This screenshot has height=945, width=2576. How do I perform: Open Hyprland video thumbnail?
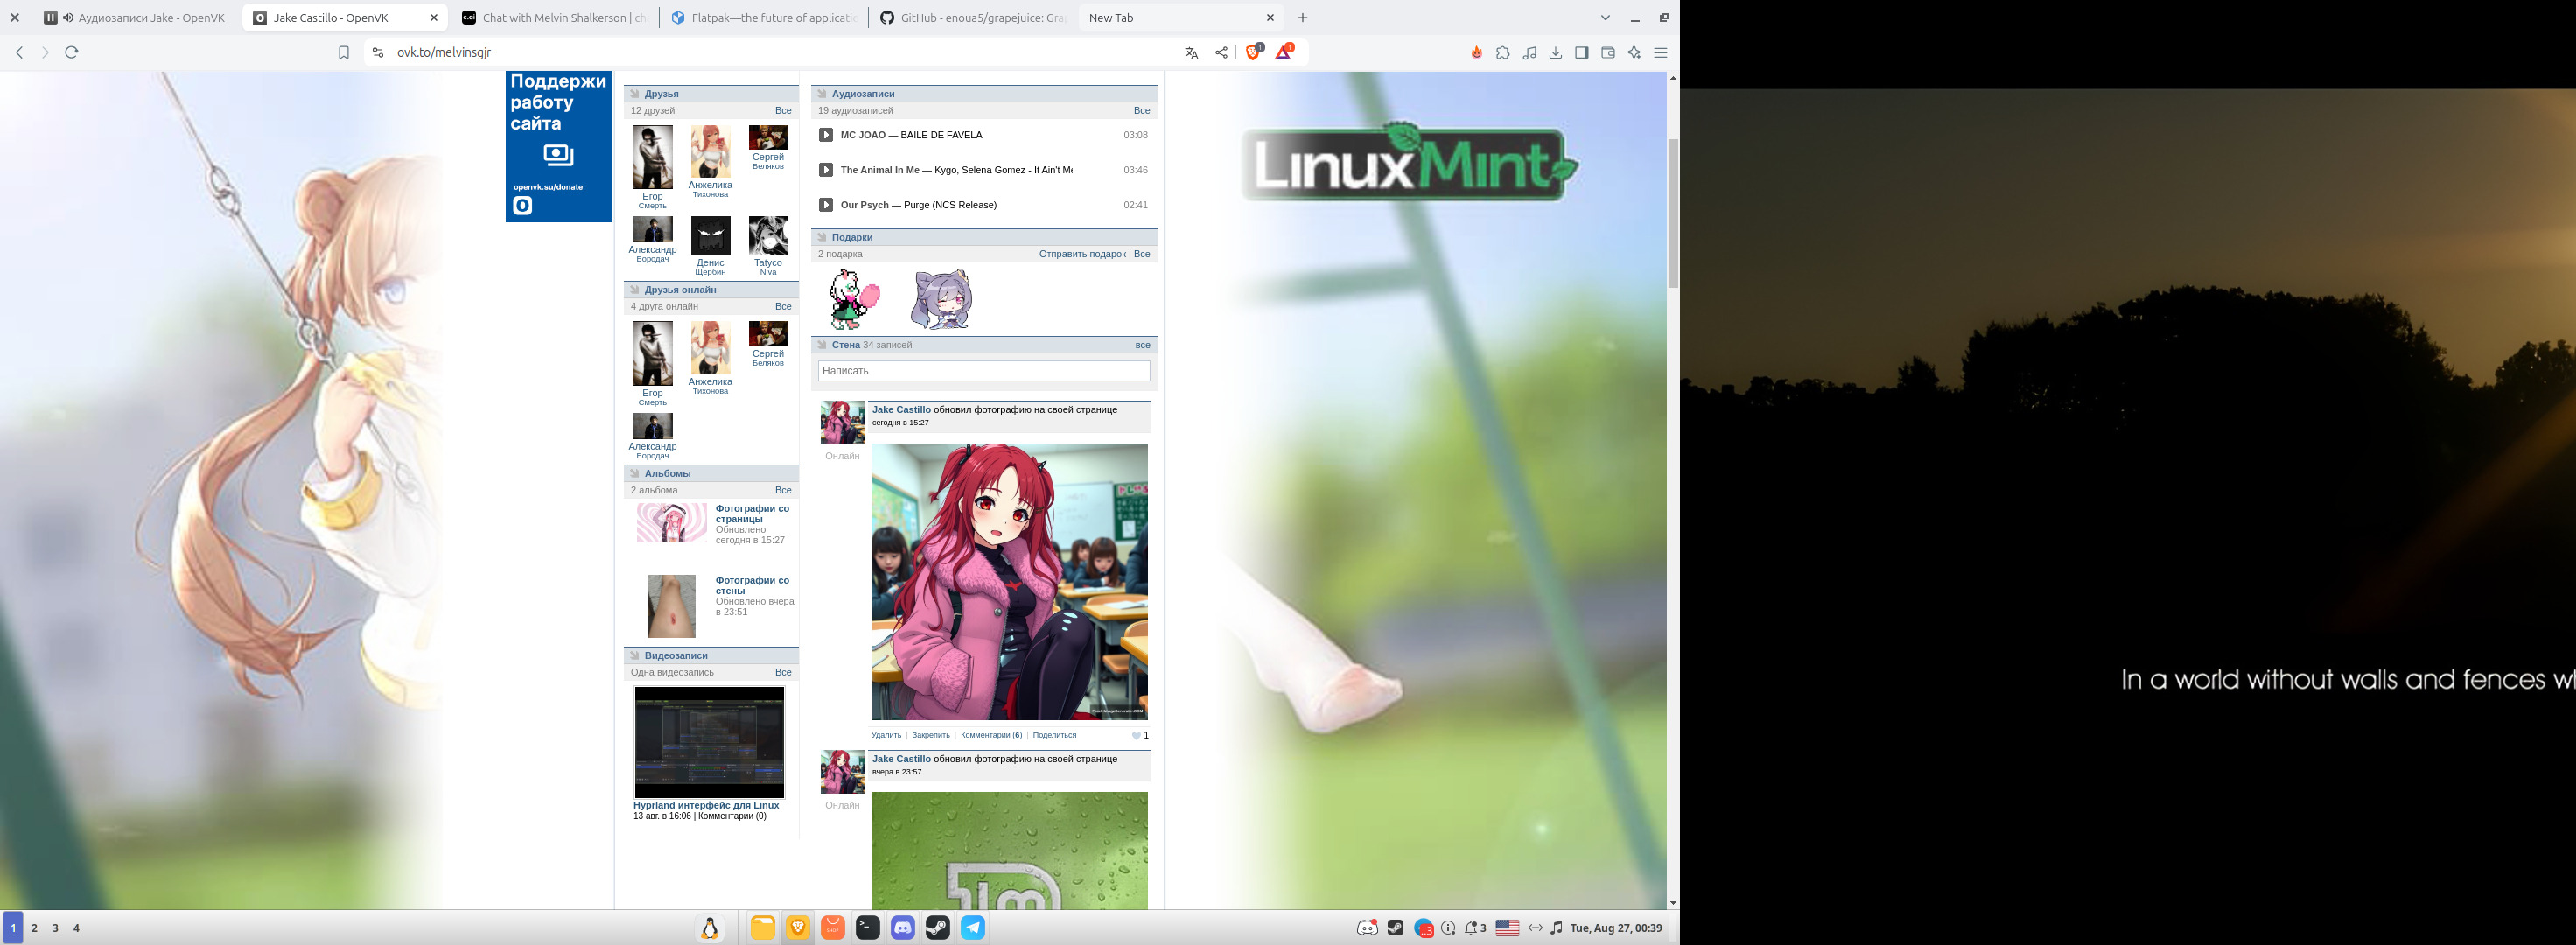pos(709,741)
